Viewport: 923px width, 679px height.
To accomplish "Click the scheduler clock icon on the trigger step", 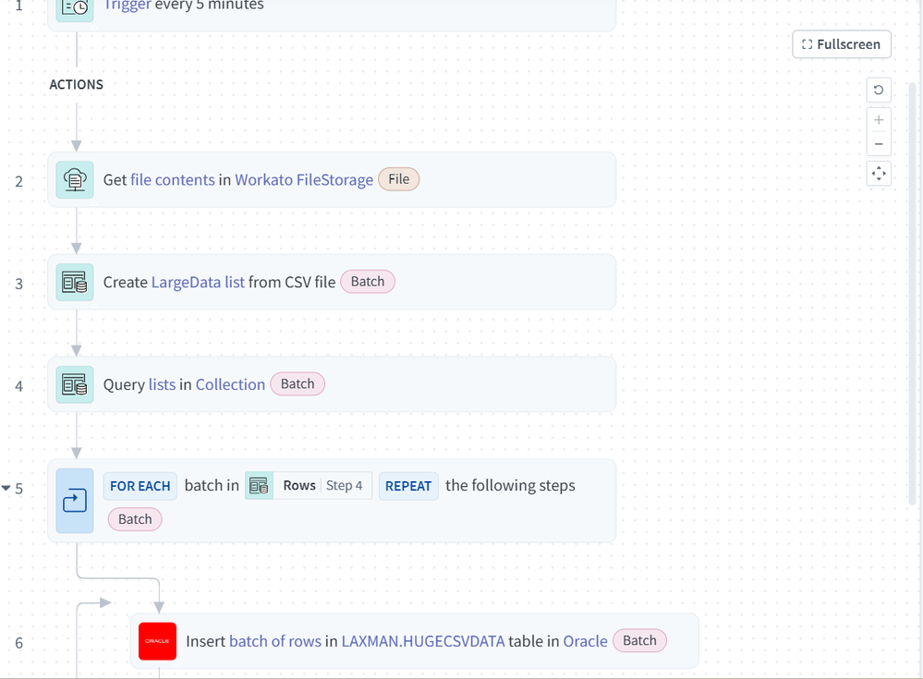I will click(x=75, y=7).
